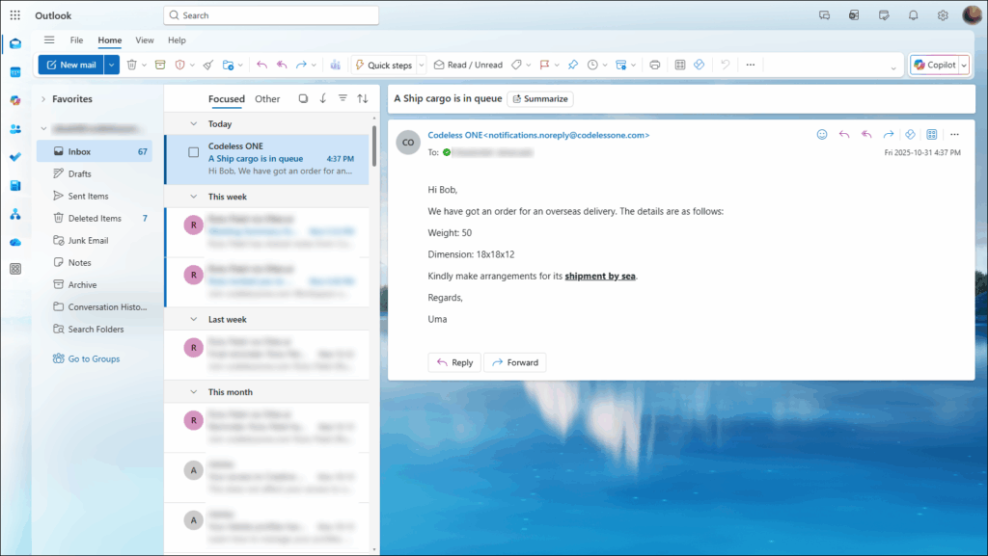Delete the email using the trash icon
Image resolution: width=988 pixels, height=556 pixels.
131,65
